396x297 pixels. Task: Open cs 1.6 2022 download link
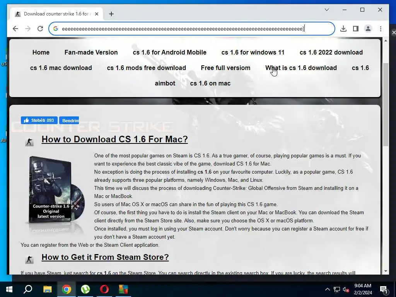point(331,52)
